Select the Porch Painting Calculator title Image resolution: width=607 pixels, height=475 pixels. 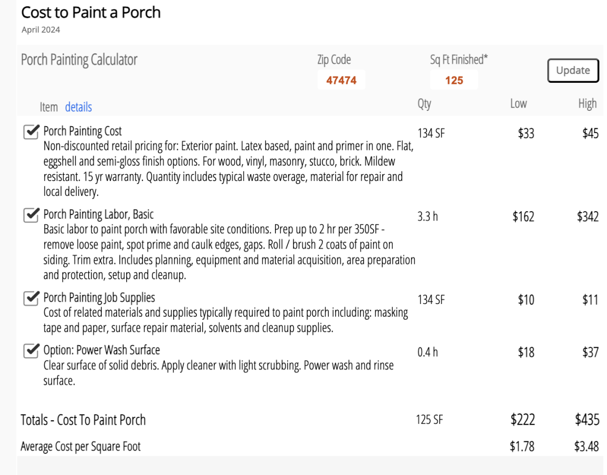tap(79, 60)
